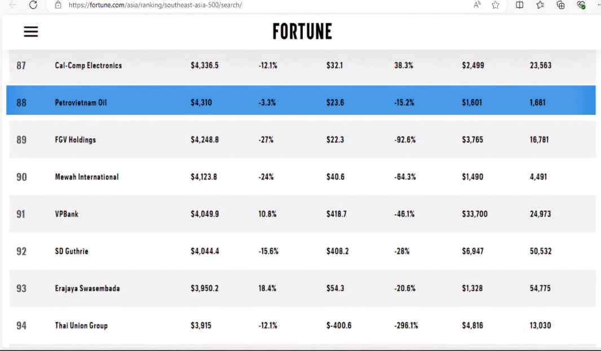Screen dimensions: 601x351
Task: Select Thai Union Group row
Action: 302,325
